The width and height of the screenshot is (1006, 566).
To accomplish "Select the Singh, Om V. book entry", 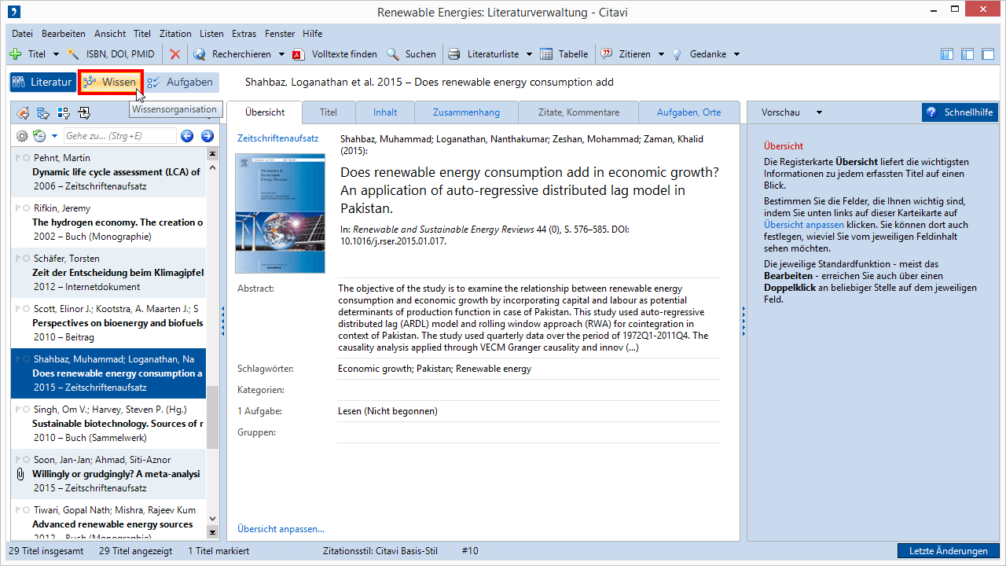I will (108, 424).
